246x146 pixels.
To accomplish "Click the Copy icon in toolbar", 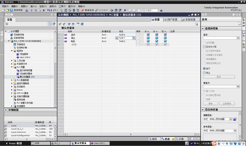I will coord(36,10).
